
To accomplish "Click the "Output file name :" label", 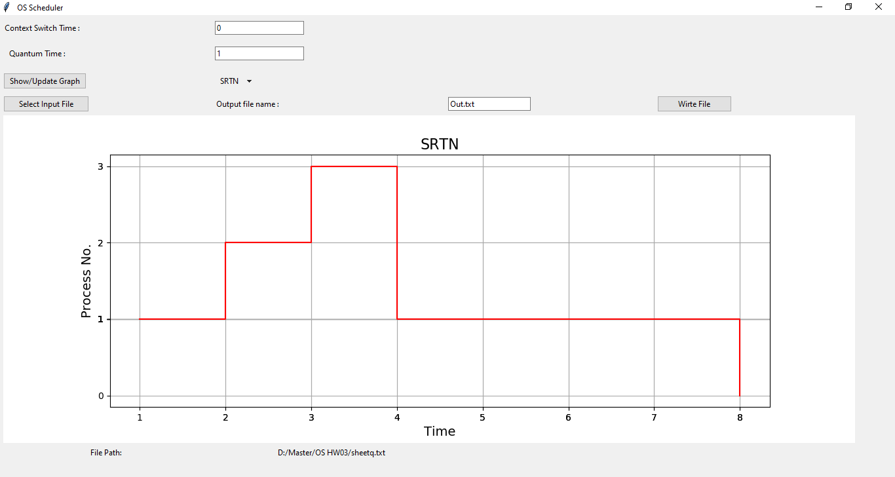I will point(248,104).
